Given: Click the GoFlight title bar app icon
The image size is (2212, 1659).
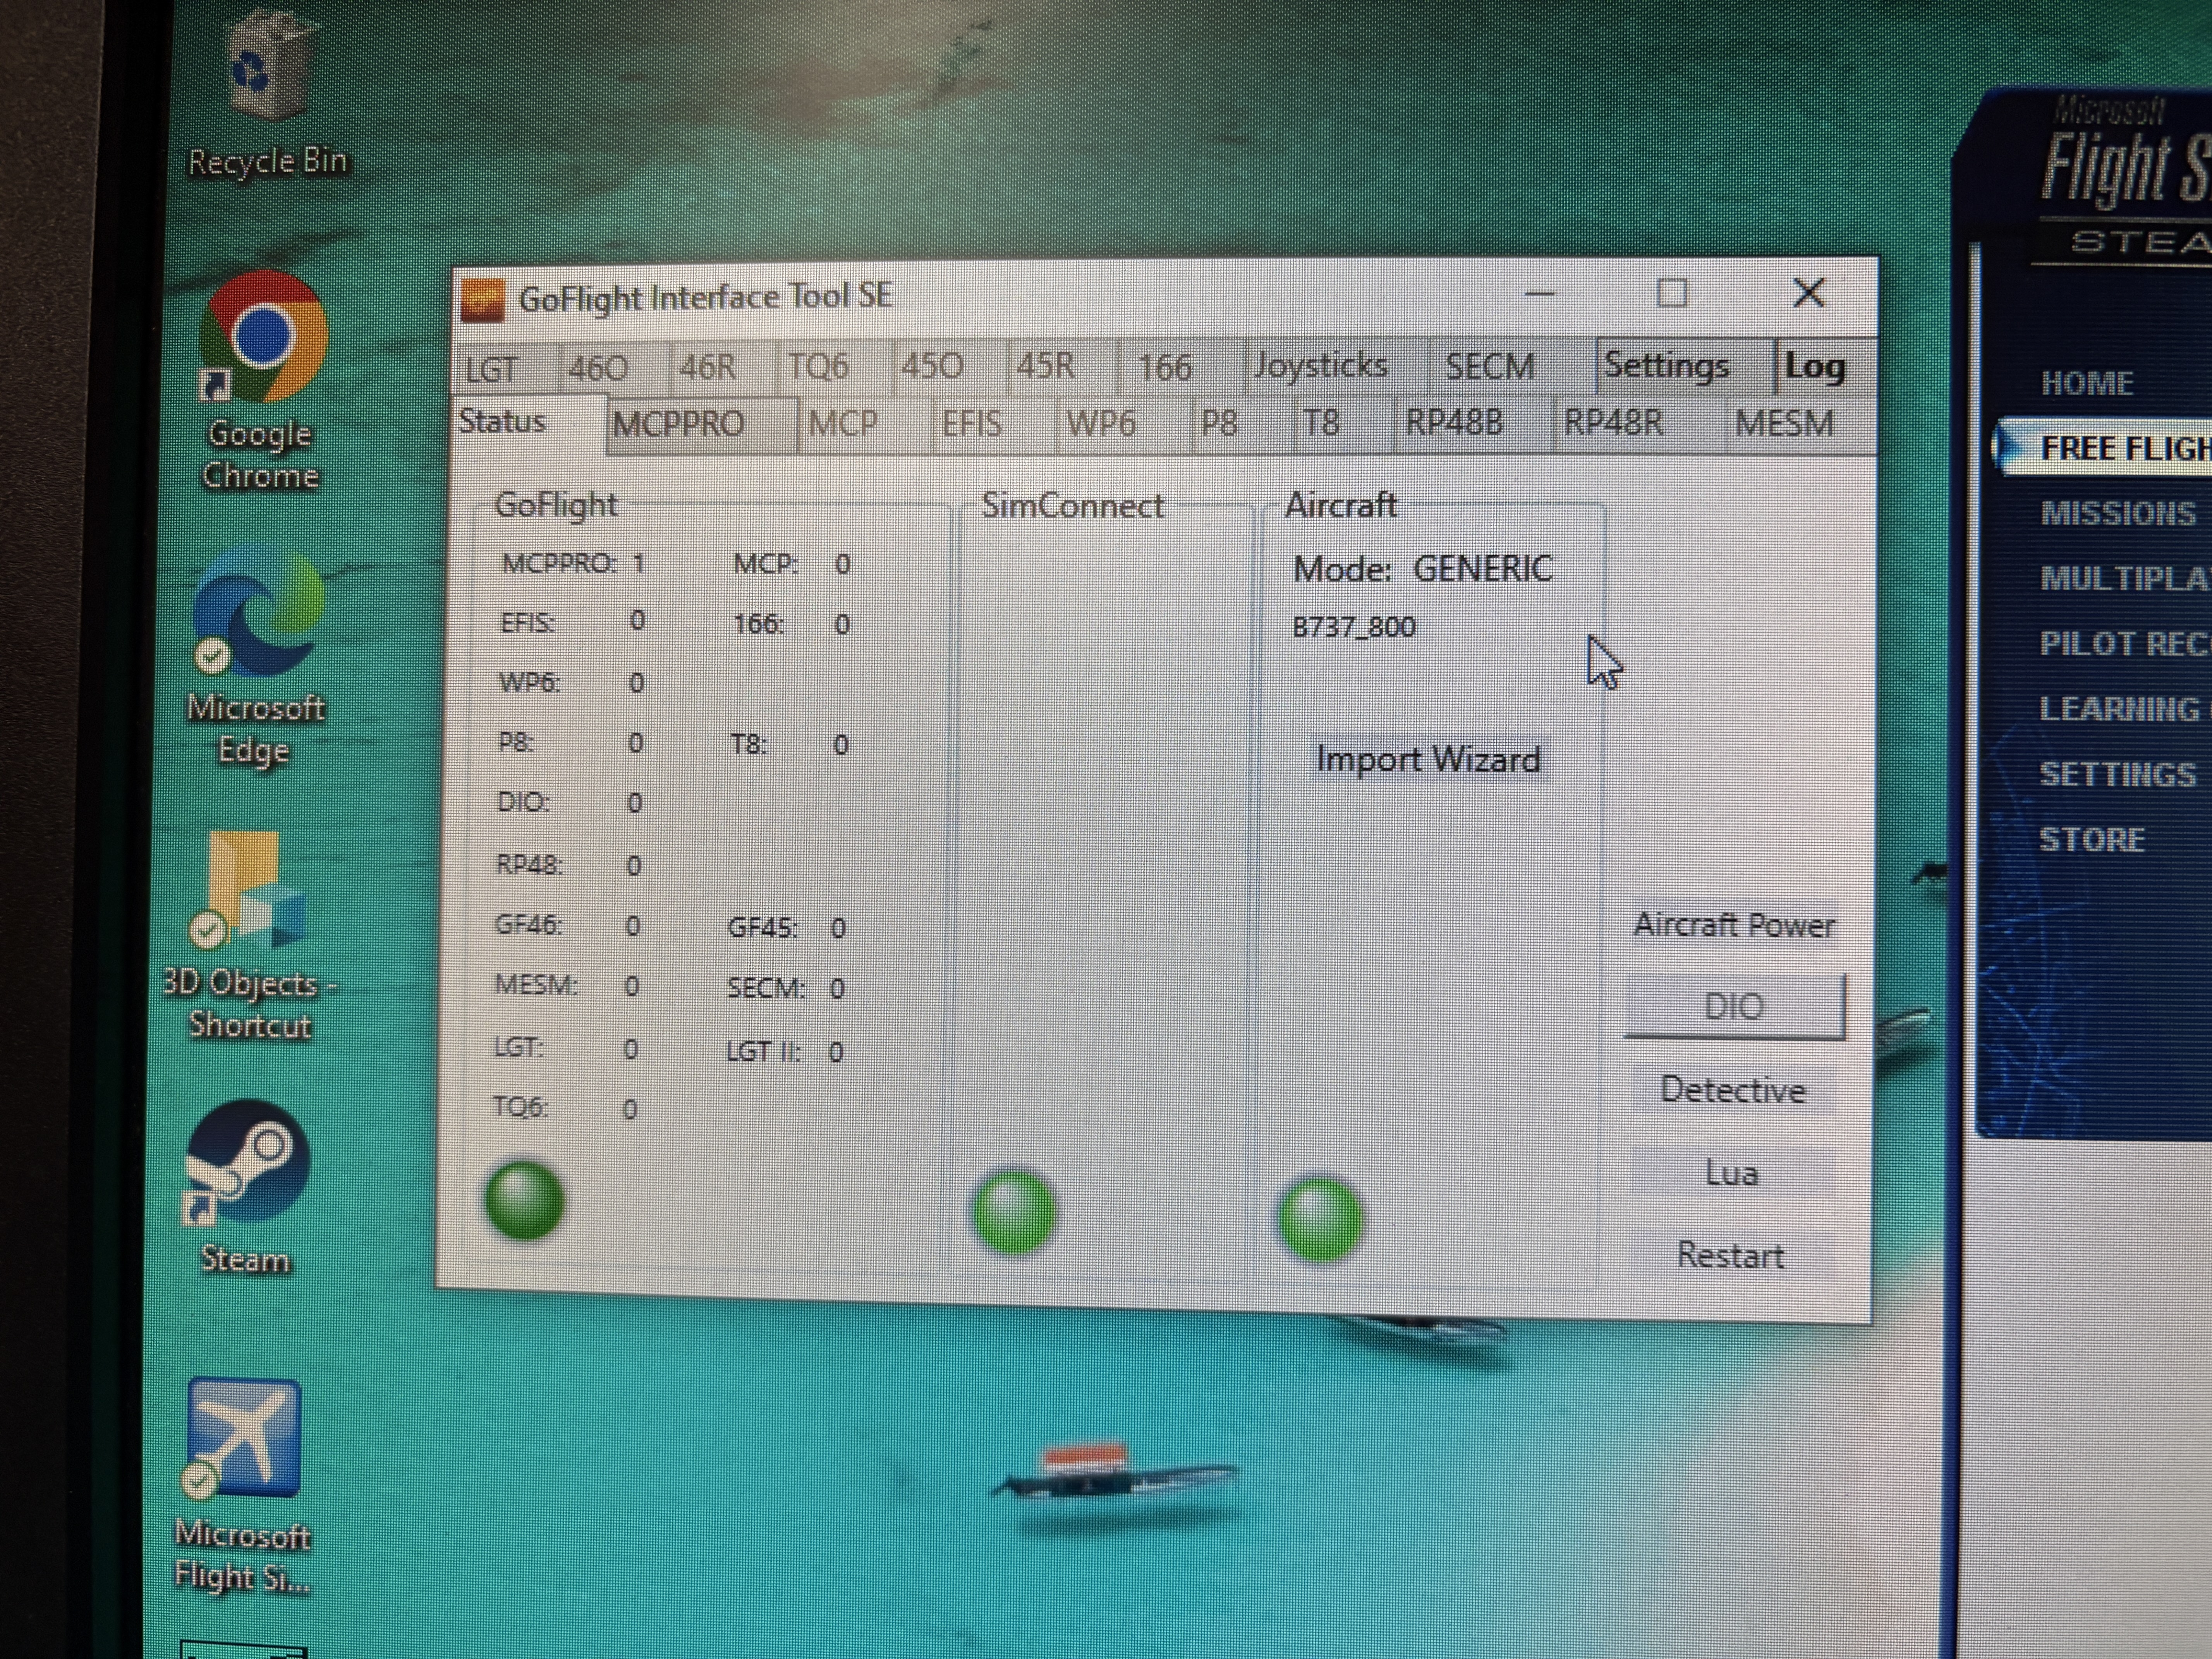Looking at the screenshot, I should [482, 300].
